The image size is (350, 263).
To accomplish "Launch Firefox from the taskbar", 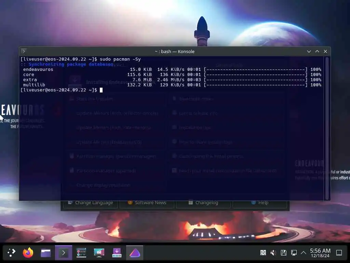I will (x=28, y=253).
